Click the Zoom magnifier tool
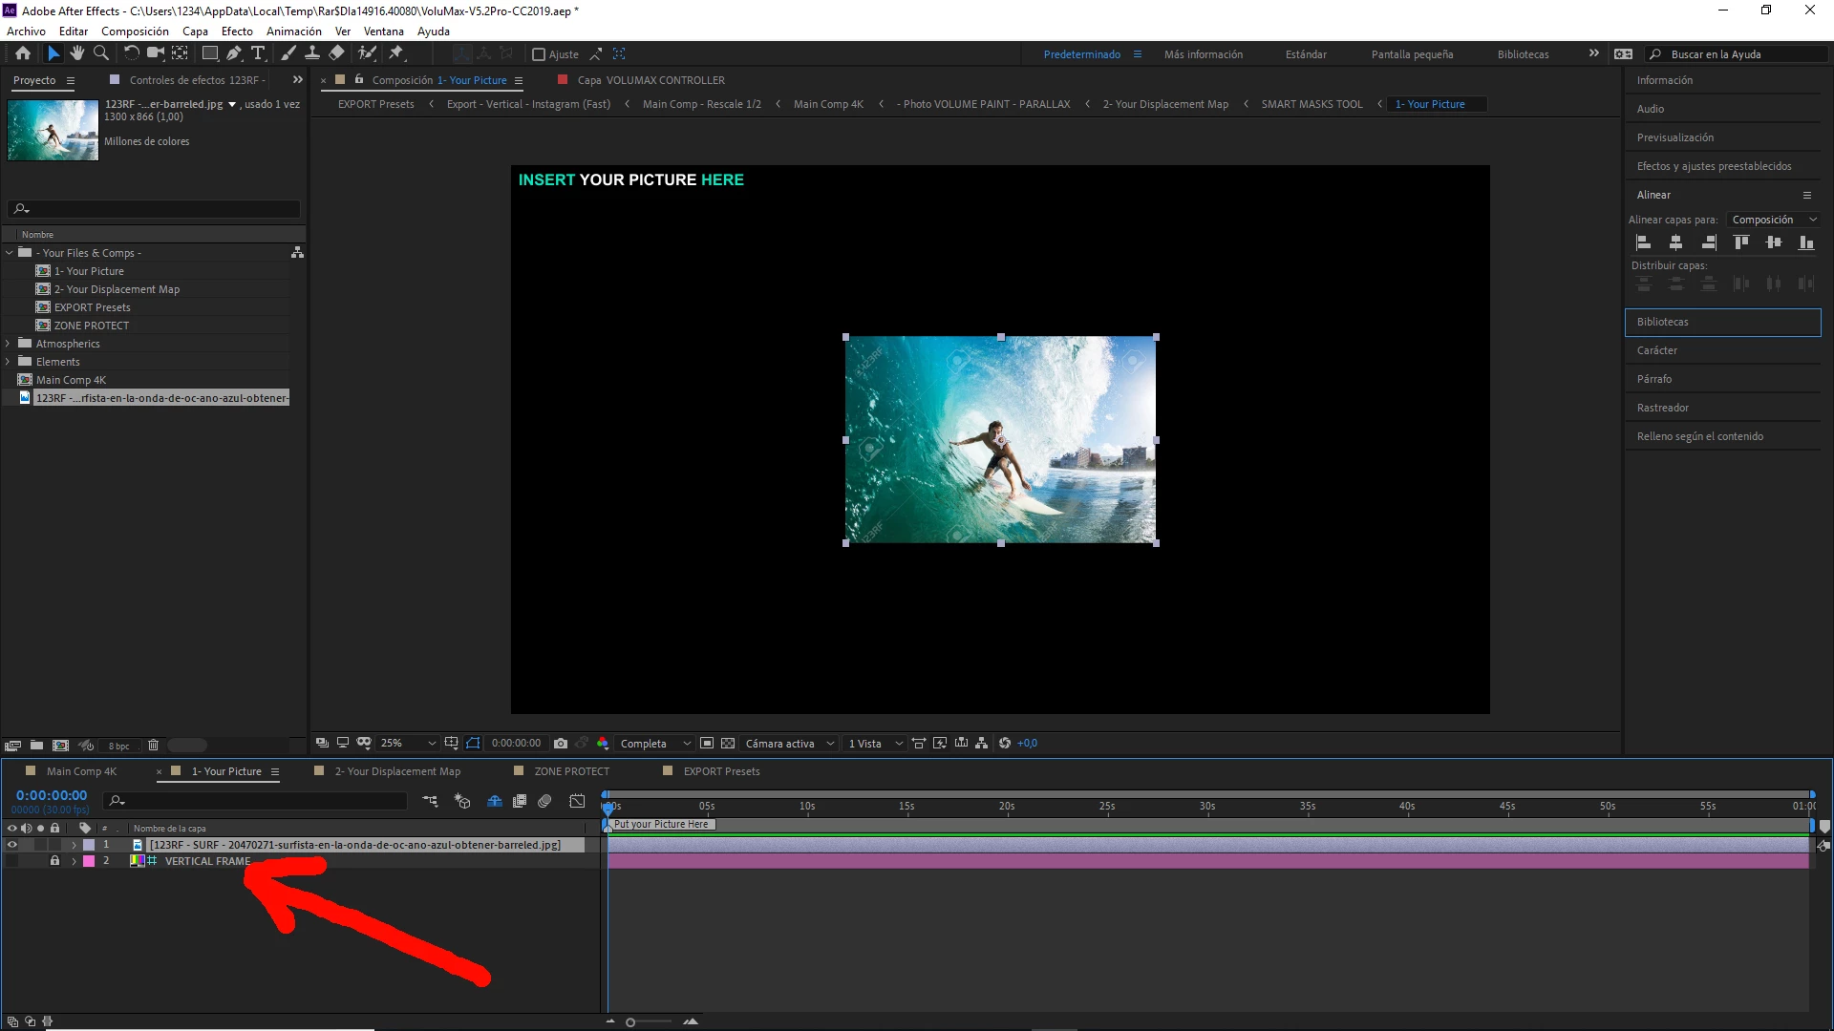The image size is (1834, 1031). [101, 53]
